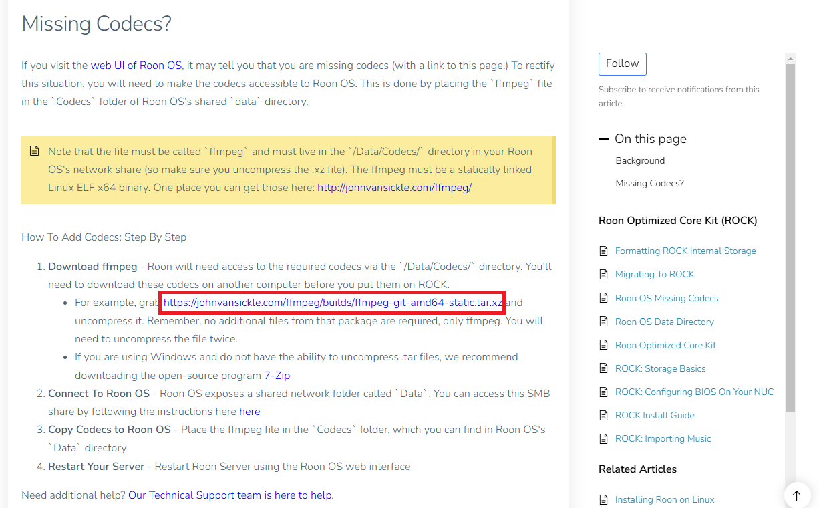Click the bold 'Download ffmpeg' step title

[93, 267]
